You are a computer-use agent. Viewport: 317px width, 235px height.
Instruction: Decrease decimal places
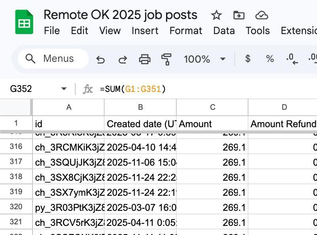coord(292,59)
